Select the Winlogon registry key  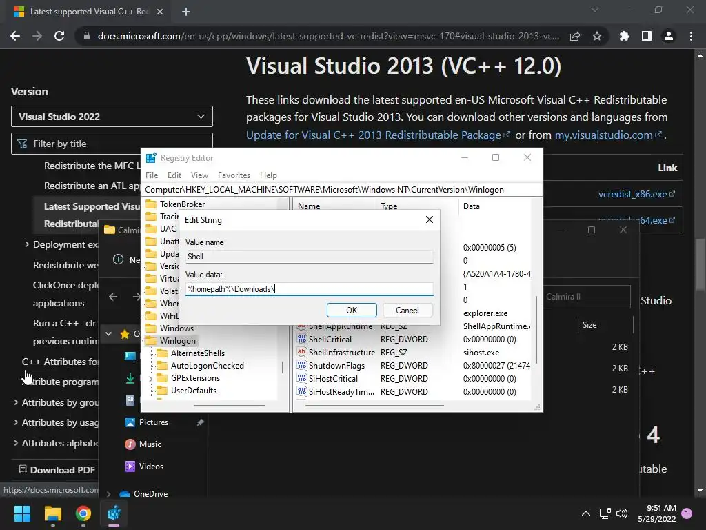[177, 341]
